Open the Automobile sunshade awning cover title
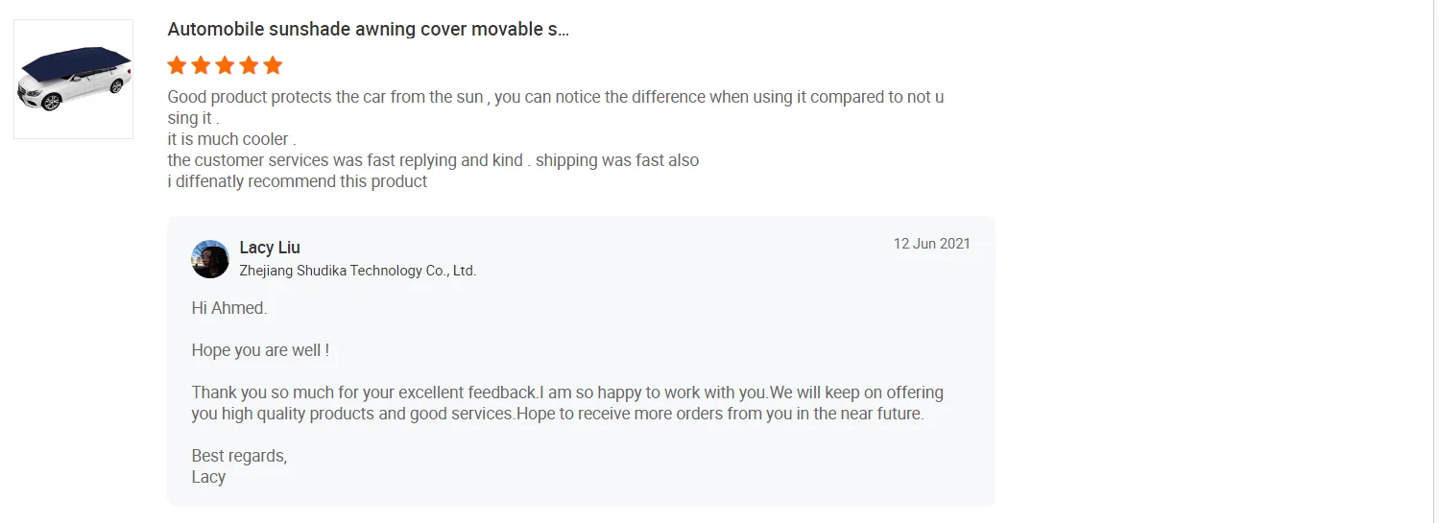1439x523 pixels. tap(368, 29)
